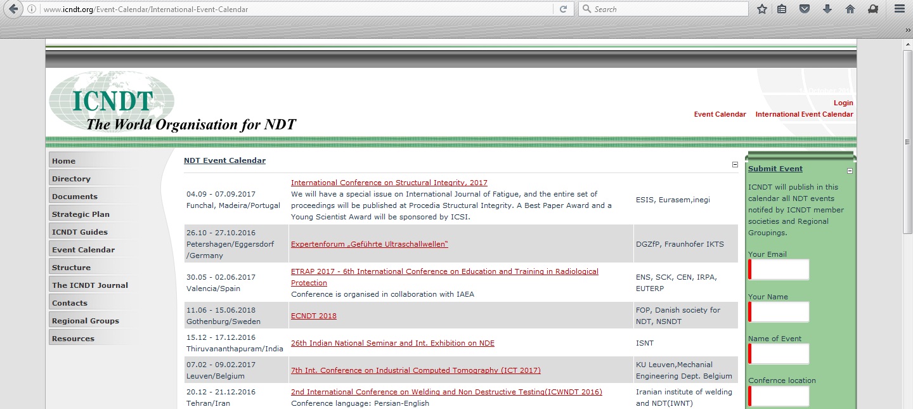Open site information icon in address bar
Viewport: 913px width, 409px height.
click(x=32, y=10)
